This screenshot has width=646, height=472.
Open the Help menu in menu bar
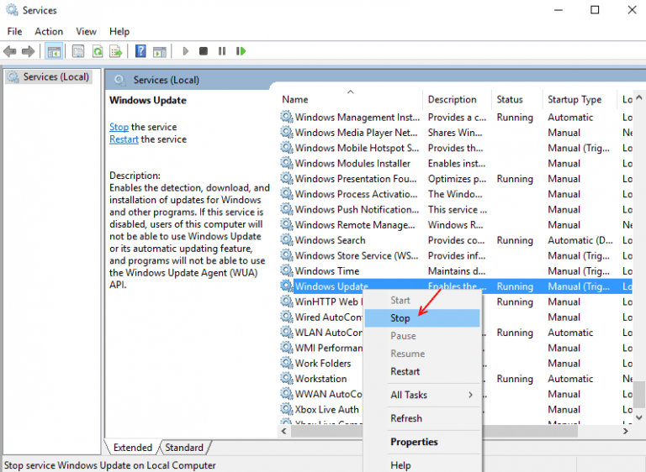pyautogui.click(x=119, y=31)
